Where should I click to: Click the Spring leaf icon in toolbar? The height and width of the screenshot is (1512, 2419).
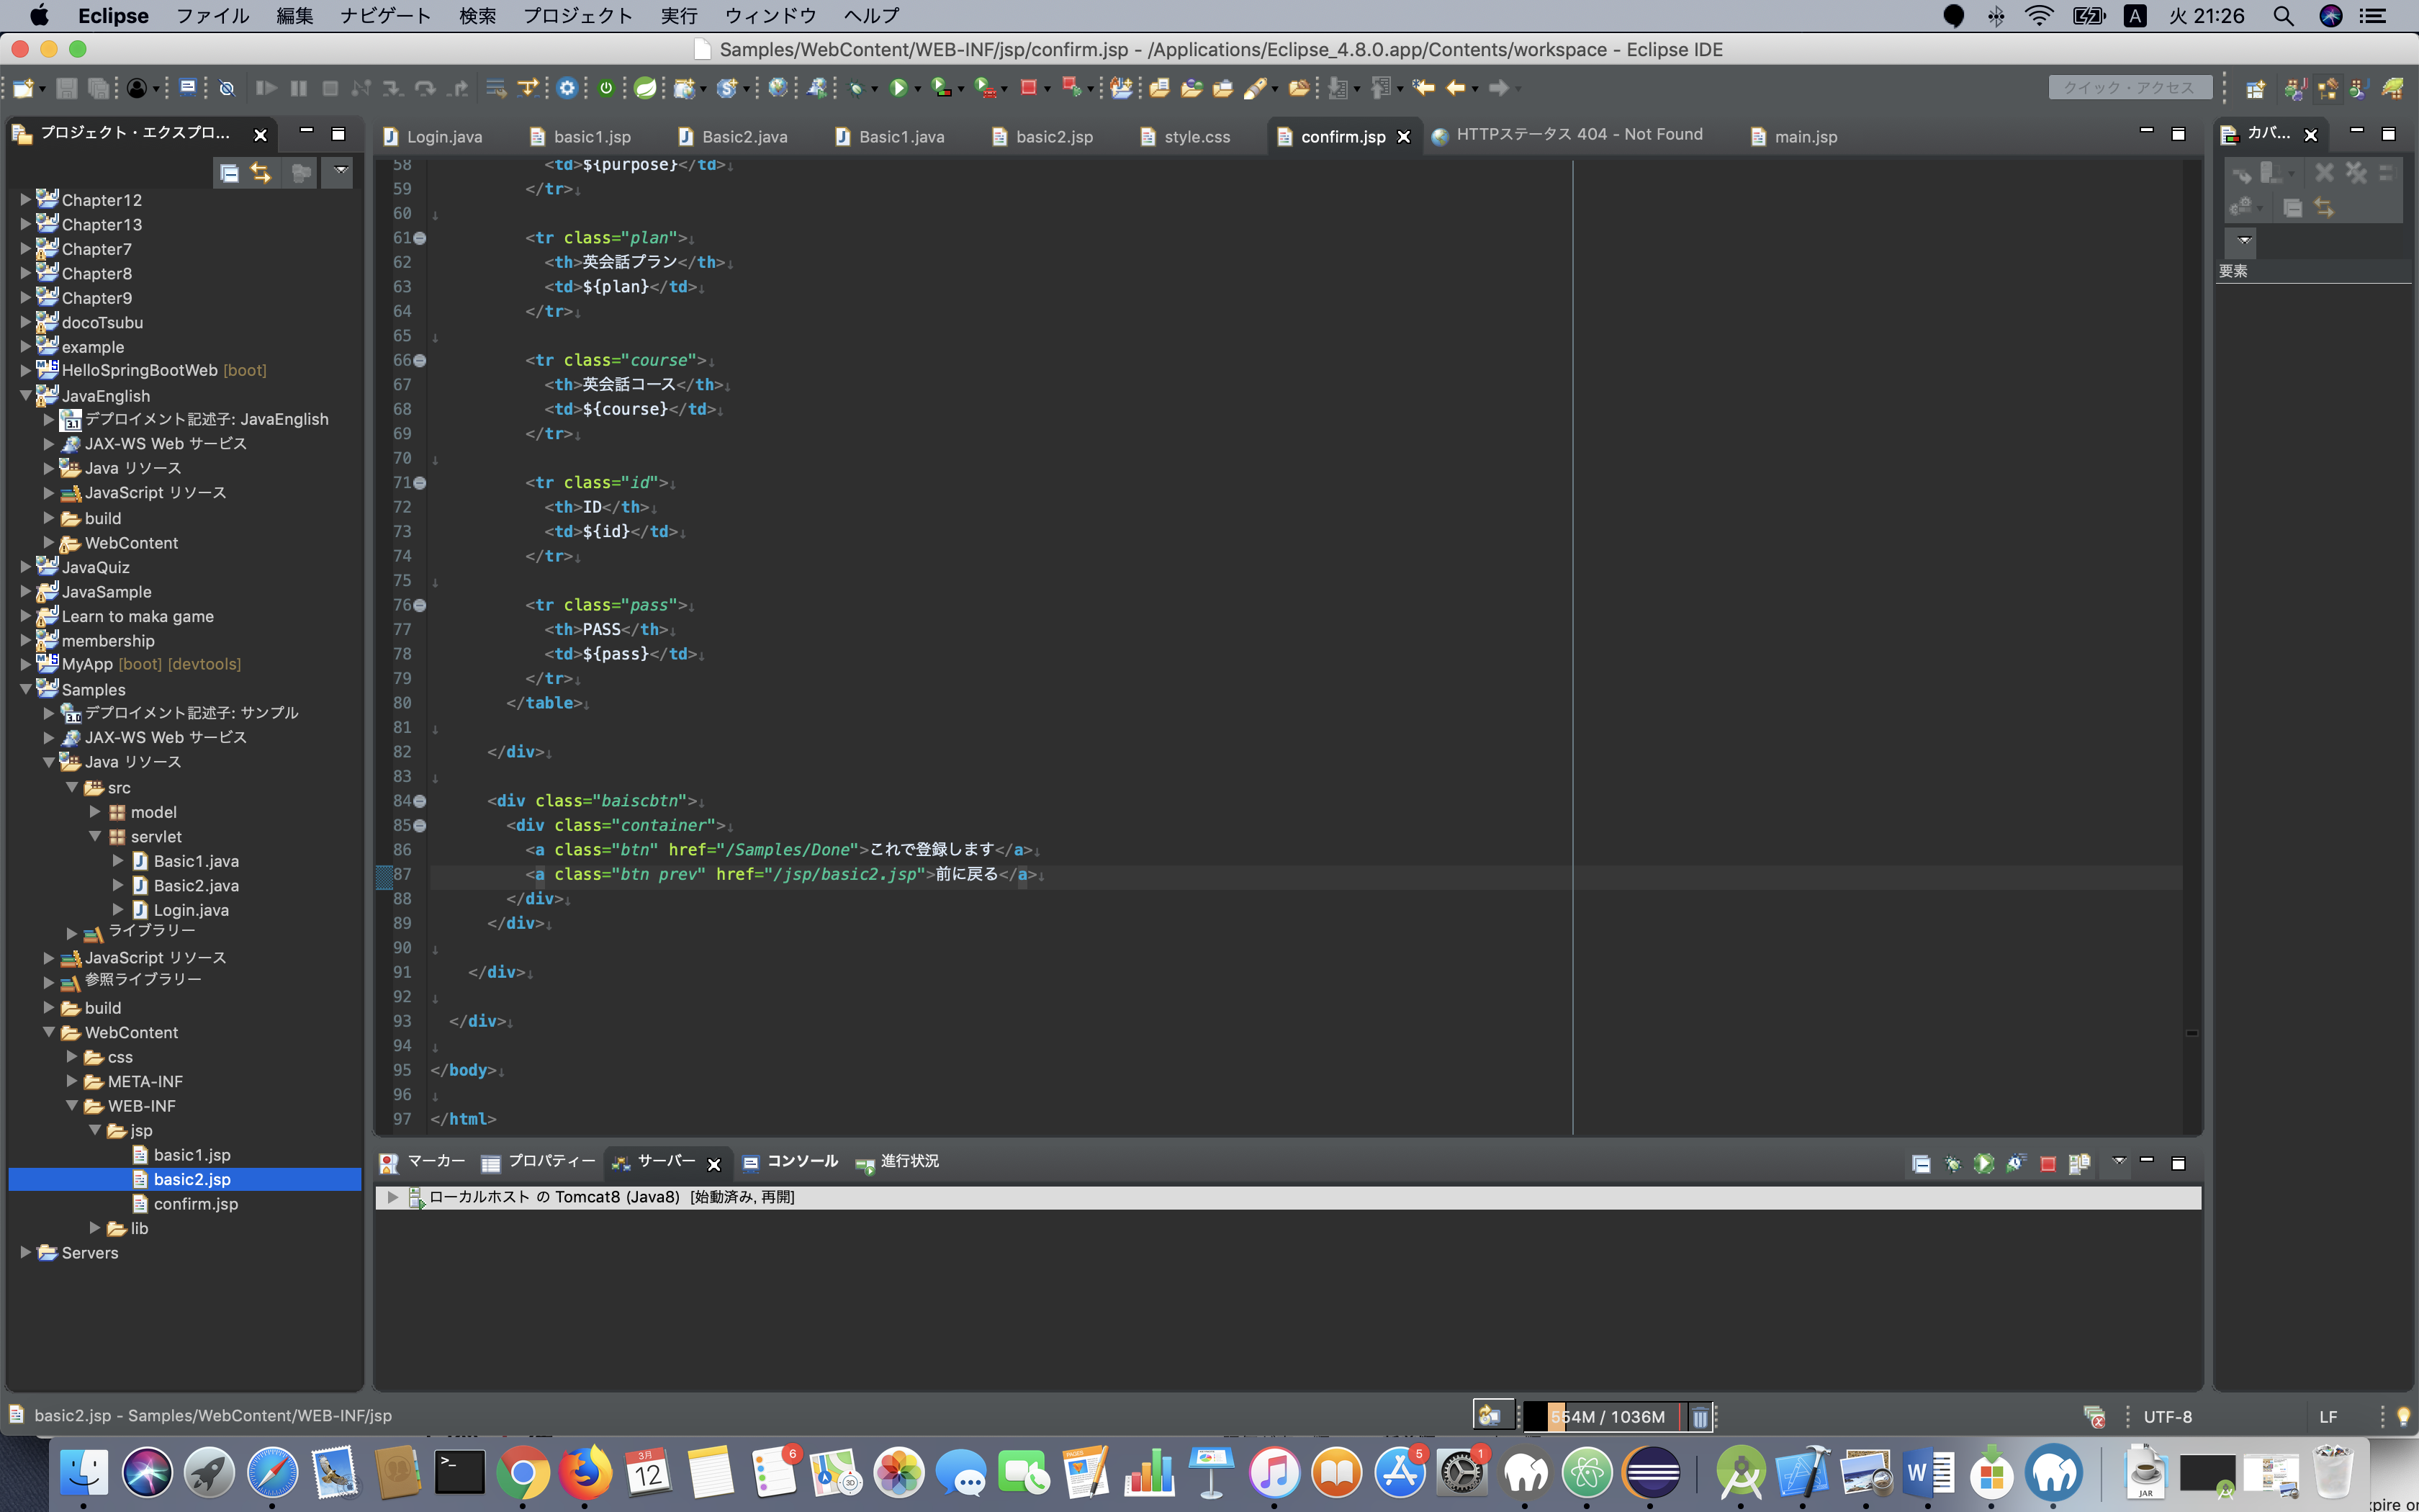pyautogui.click(x=646, y=88)
